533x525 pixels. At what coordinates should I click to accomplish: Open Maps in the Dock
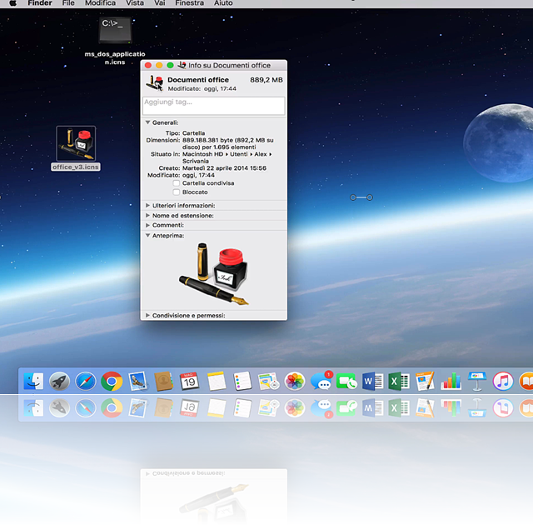click(x=268, y=381)
